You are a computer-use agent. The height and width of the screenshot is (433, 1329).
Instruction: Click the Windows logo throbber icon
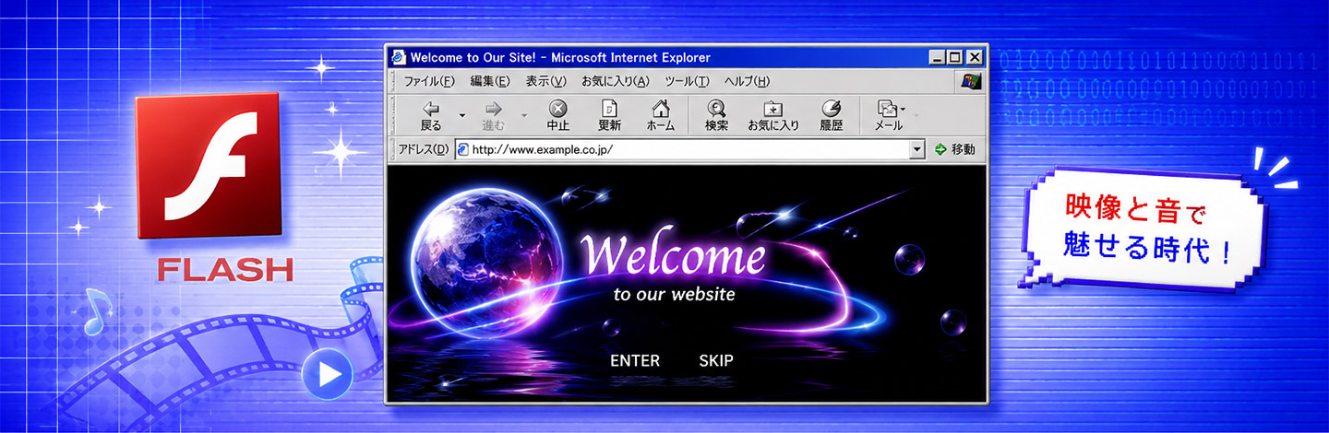[x=971, y=80]
